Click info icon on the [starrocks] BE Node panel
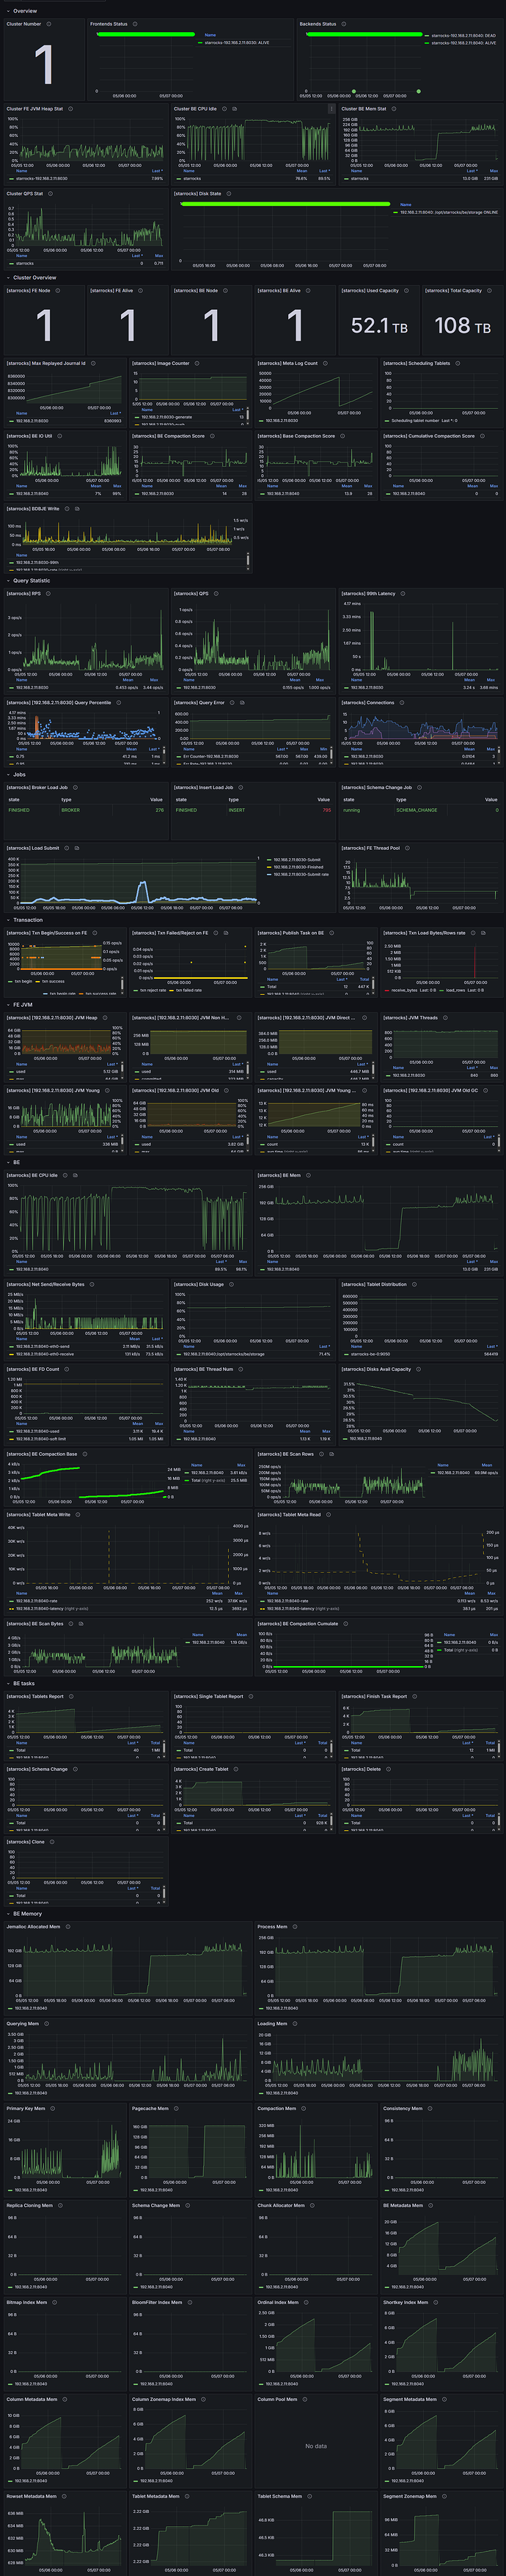The width and height of the screenshot is (506, 2576). (x=225, y=291)
